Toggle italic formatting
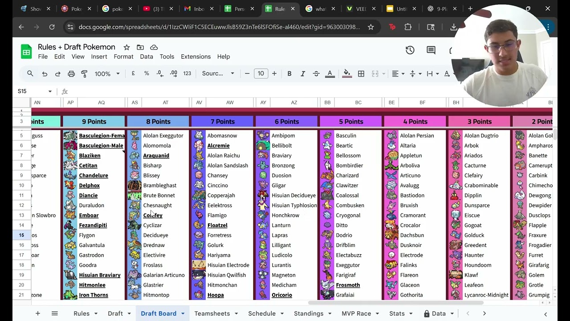The height and width of the screenshot is (321, 570). tap(303, 74)
